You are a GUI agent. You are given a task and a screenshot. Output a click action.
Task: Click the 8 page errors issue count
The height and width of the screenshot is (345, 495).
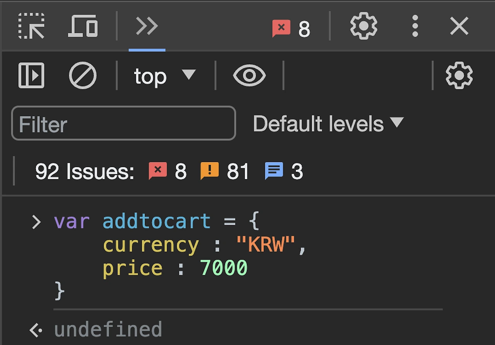[168, 171]
